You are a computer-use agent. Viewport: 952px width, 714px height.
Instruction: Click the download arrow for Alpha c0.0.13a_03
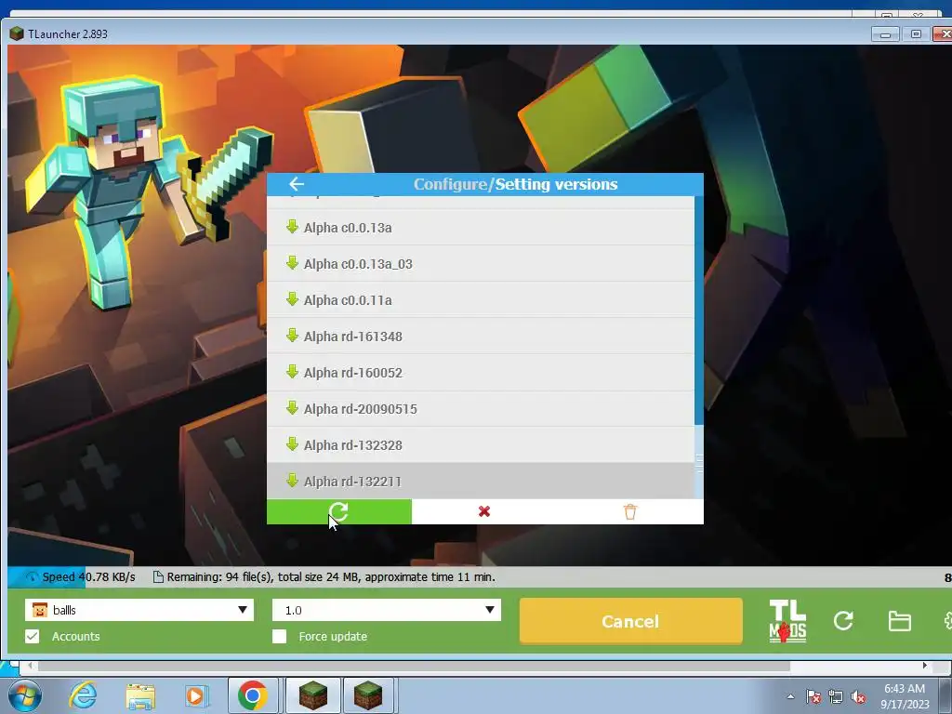tap(292, 263)
